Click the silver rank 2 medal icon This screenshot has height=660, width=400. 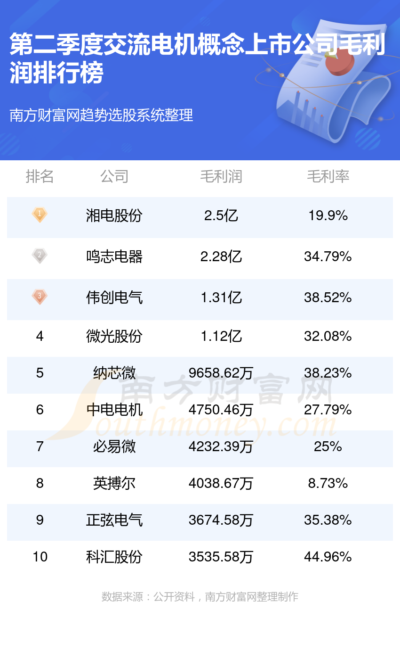pos(40,256)
